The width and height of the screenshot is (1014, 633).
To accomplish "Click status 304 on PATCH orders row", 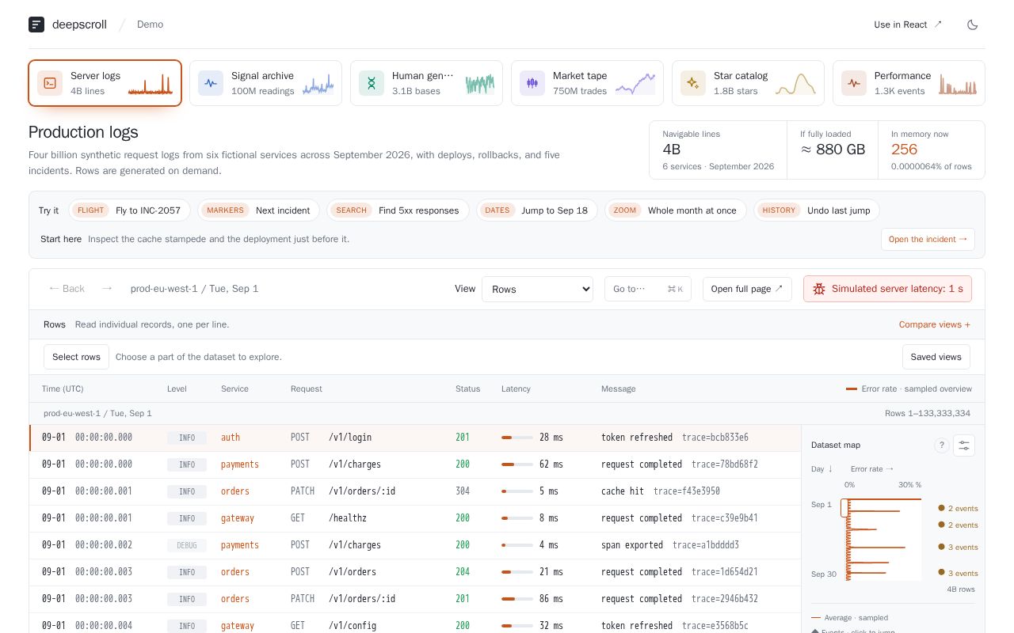I will click(463, 491).
